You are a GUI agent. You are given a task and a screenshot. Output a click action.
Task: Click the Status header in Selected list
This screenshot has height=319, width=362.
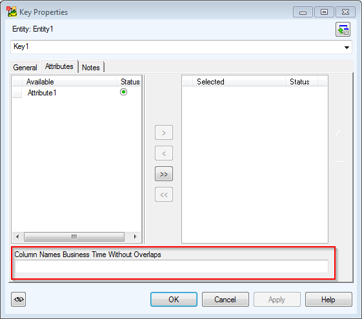click(x=301, y=82)
